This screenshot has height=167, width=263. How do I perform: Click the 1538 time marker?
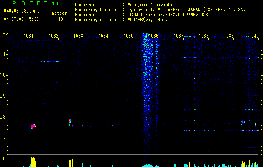click(x=204, y=36)
